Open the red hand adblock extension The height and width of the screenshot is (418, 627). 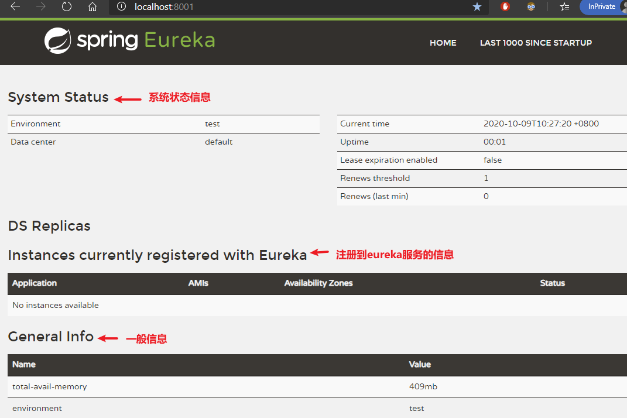click(505, 6)
